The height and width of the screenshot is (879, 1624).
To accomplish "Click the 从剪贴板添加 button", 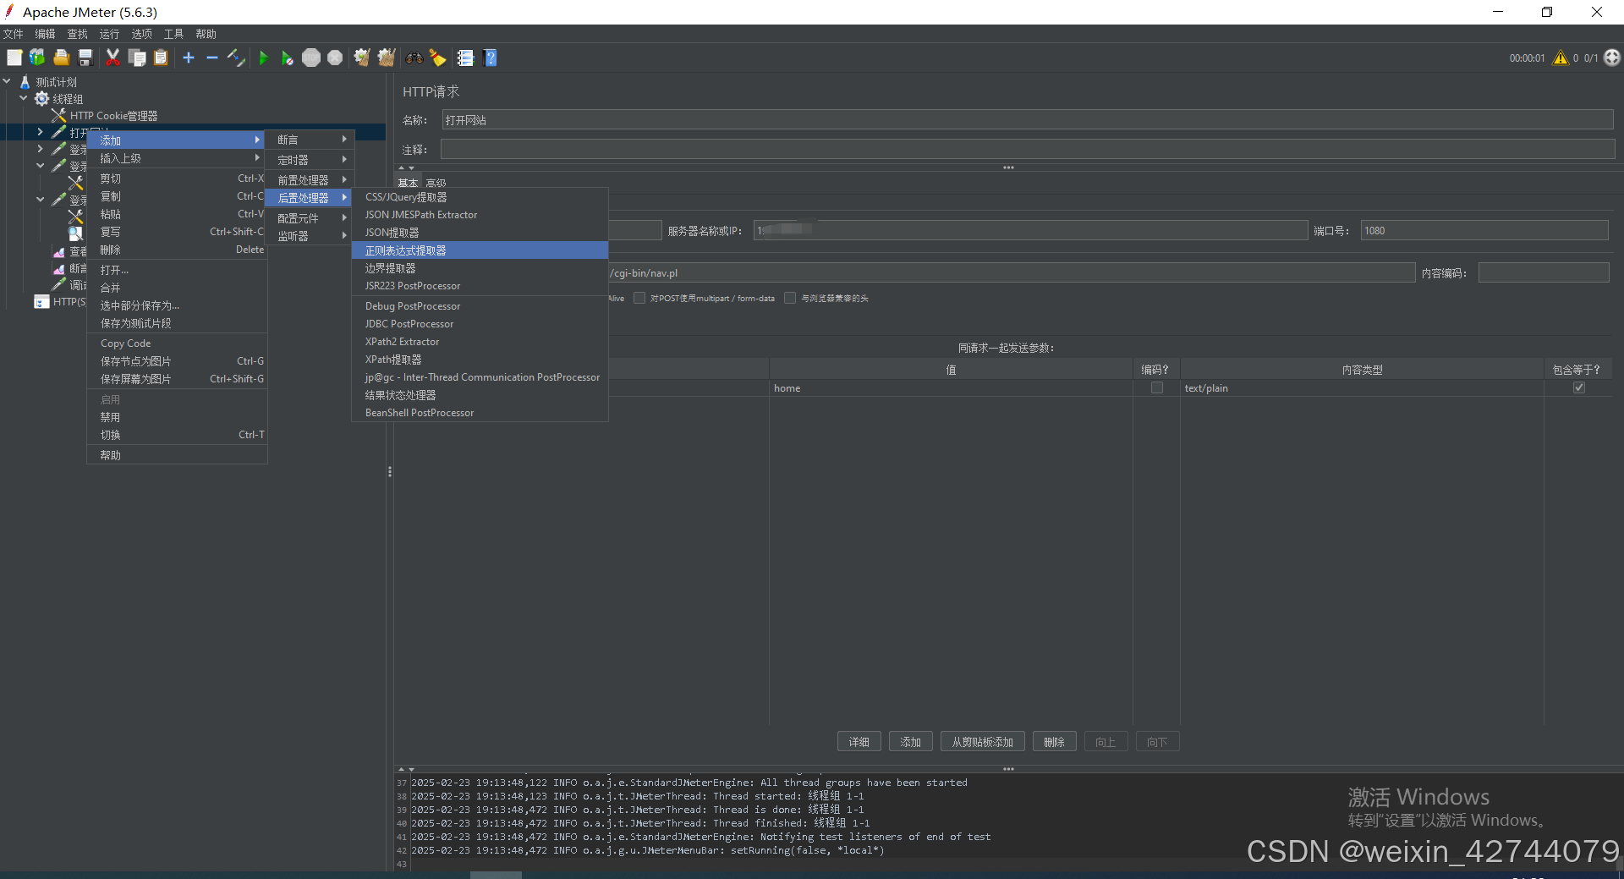I will tap(983, 742).
